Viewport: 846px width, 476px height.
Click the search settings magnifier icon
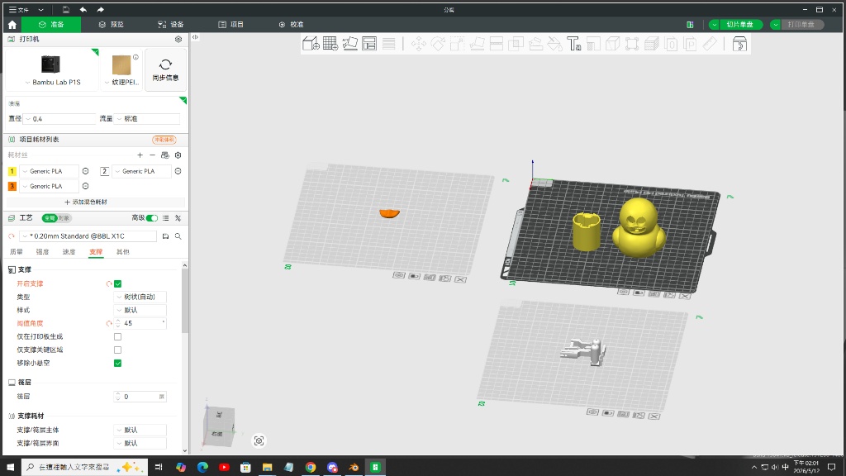[x=178, y=236]
